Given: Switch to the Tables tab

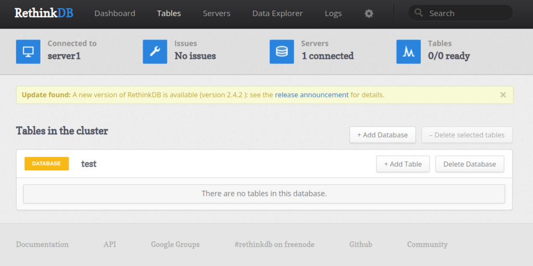Looking at the screenshot, I should pos(169,14).
